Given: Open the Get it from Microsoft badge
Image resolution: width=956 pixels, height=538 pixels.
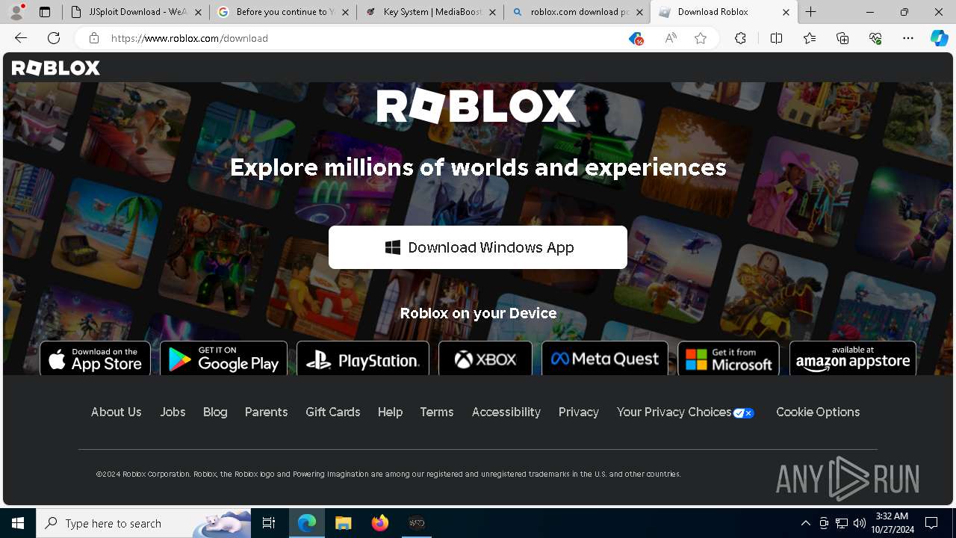Looking at the screenshot, I should (x=728, y=359).
